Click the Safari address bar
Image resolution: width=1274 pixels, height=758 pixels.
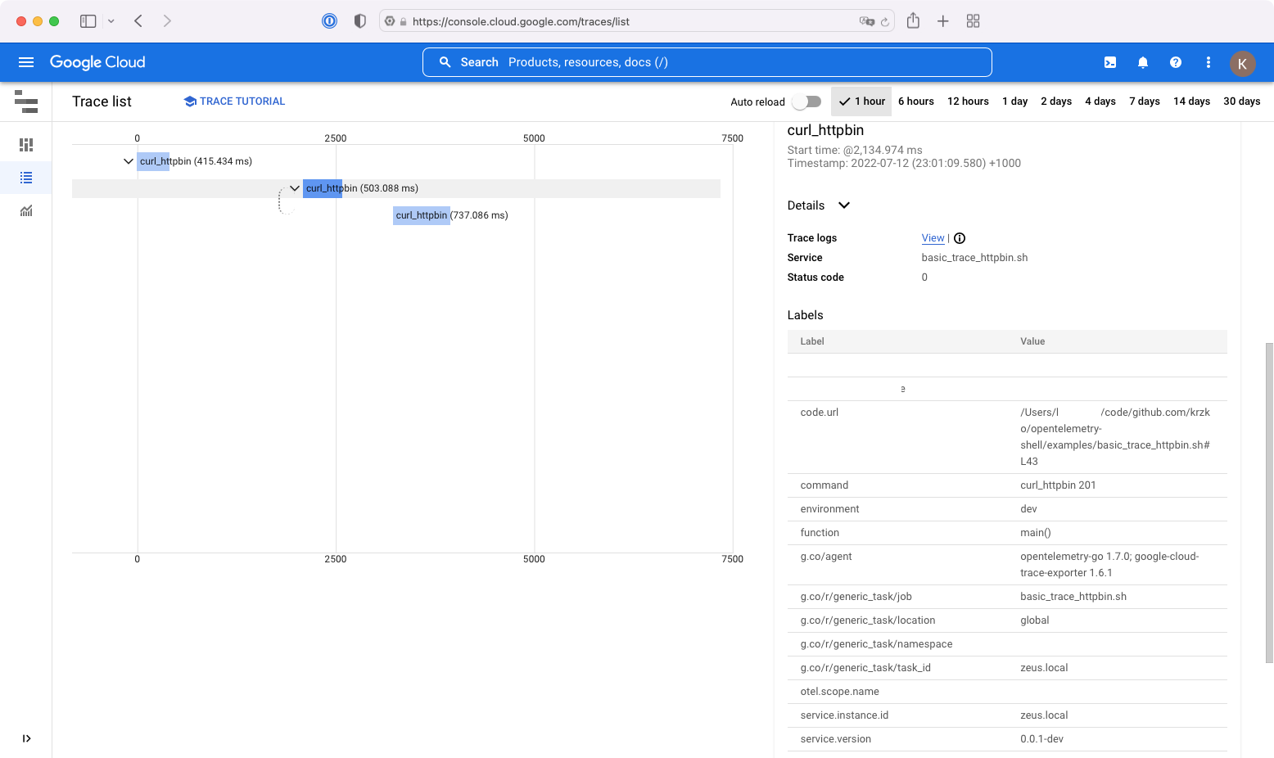[636, 21]
